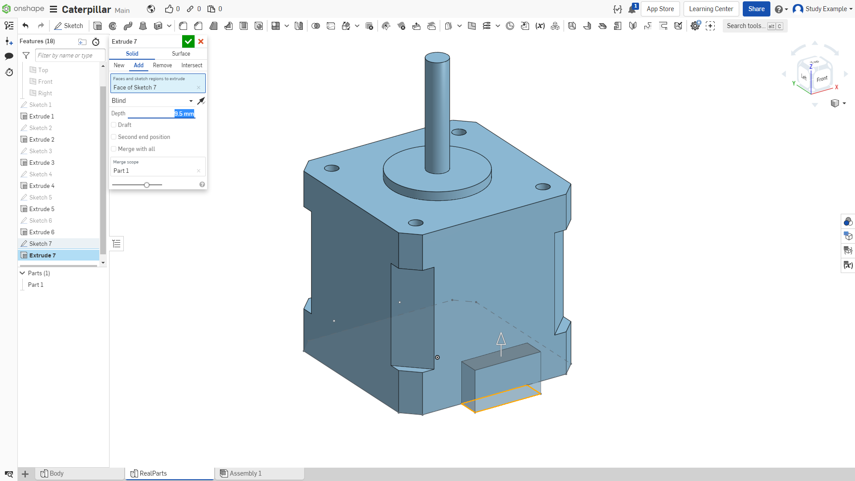Choose the New operation tab
The width and height of the screenshot is (855, 481).
point(119,65)
